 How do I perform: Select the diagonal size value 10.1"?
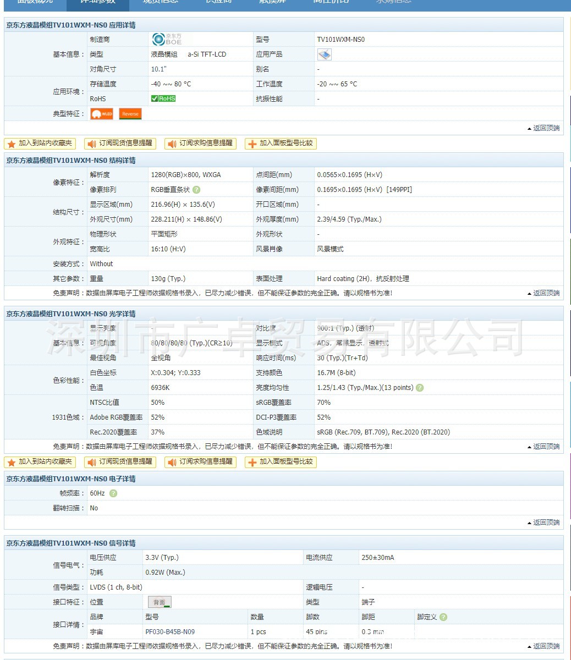coord(158,69)
